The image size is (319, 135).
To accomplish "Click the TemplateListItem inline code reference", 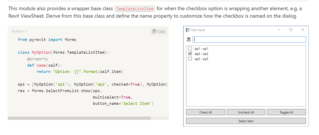I will pos(135,9).
